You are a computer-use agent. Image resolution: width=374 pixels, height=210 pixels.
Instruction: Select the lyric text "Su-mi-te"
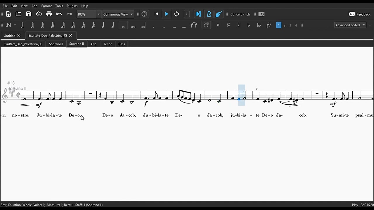coord(340,115)
